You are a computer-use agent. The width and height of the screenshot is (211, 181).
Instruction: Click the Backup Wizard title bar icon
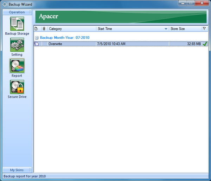point(5,5)
